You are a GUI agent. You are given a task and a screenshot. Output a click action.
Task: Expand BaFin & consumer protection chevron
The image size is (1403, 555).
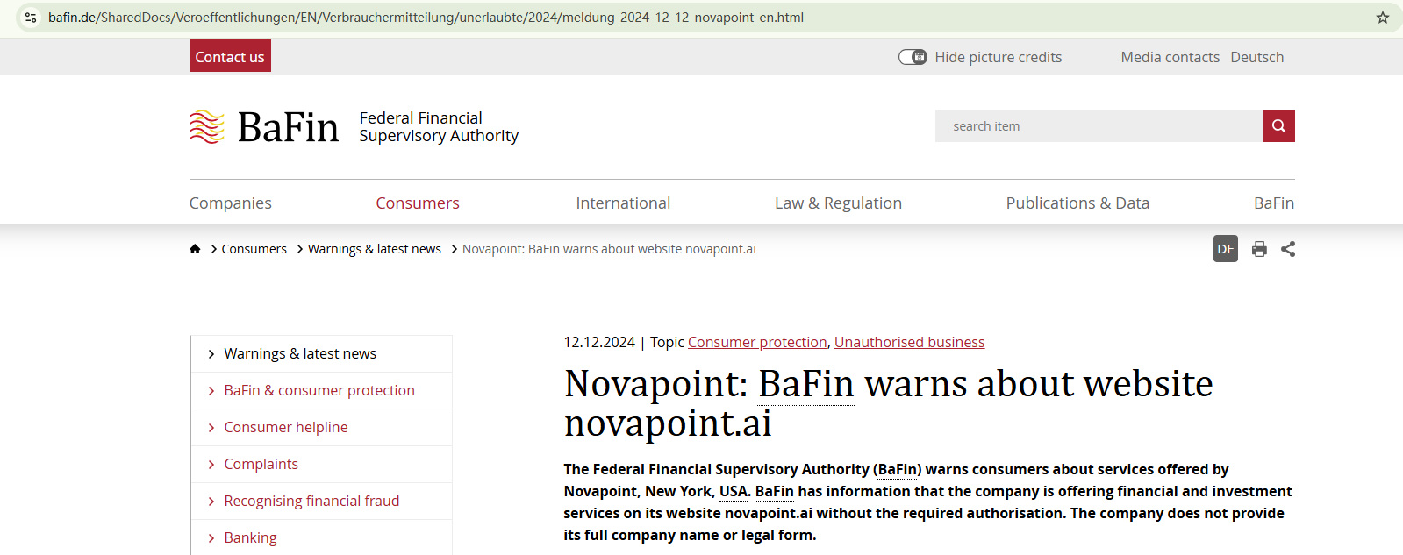(211, 391)
